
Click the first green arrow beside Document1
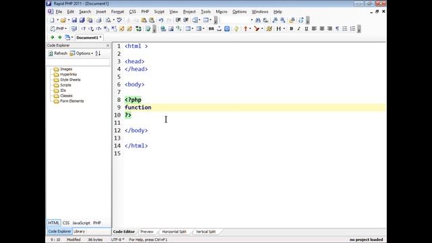click(x=53, y=37)
